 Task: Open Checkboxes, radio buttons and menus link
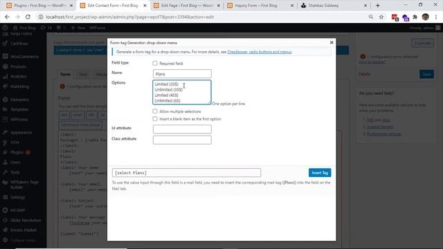(x=259, y=52)
